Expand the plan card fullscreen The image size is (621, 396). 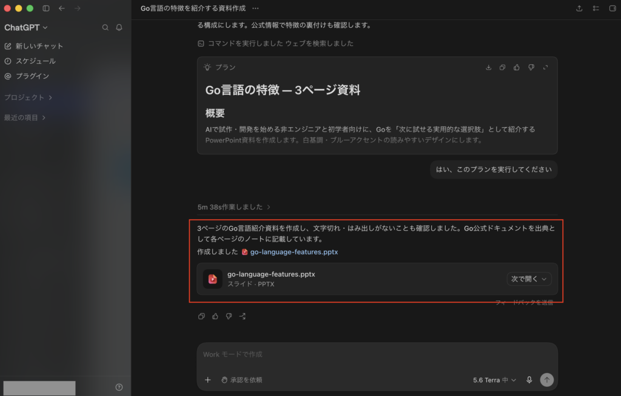point(545,67)
